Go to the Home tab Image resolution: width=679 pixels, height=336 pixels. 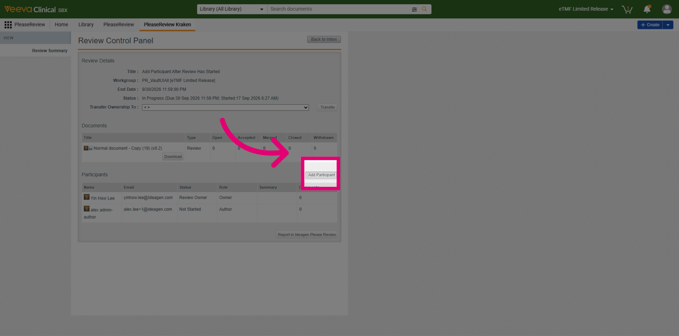coord(62,25)
